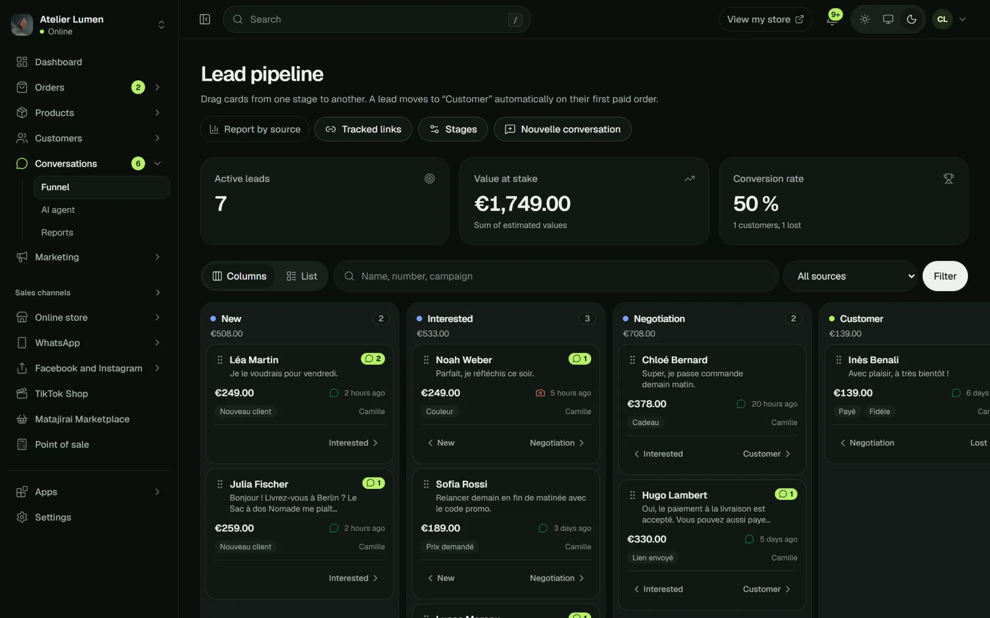Switch to dark theme moon icon
990x618 pixels.
(x=911, y=19)
